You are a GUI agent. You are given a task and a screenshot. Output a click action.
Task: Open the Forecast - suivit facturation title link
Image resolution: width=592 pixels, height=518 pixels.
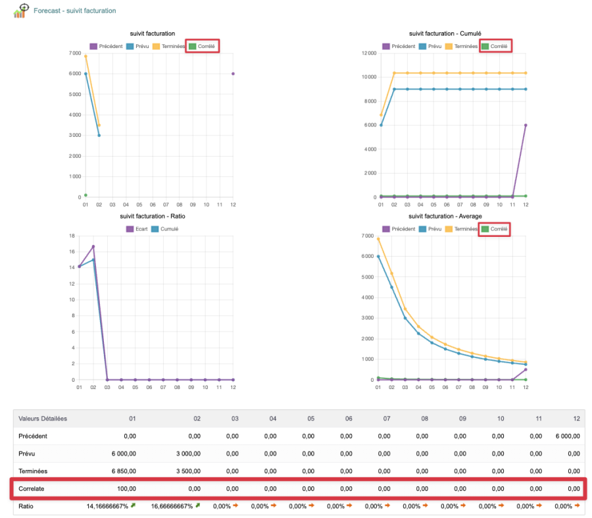click(74, 11)
